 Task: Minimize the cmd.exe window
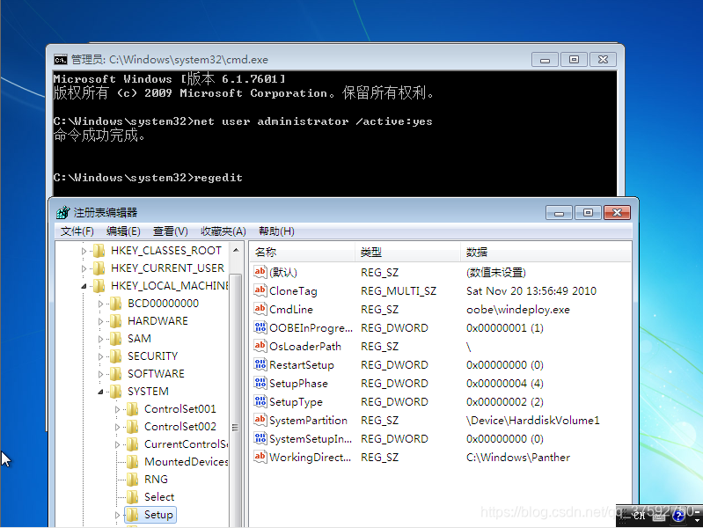(545, 60)
